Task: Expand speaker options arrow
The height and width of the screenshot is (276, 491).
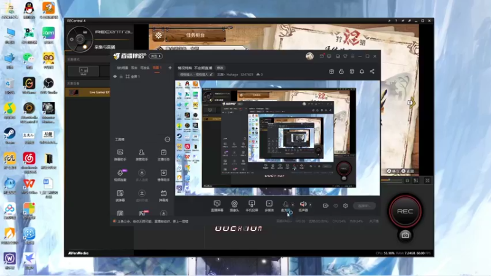Action: pos(311,205)
